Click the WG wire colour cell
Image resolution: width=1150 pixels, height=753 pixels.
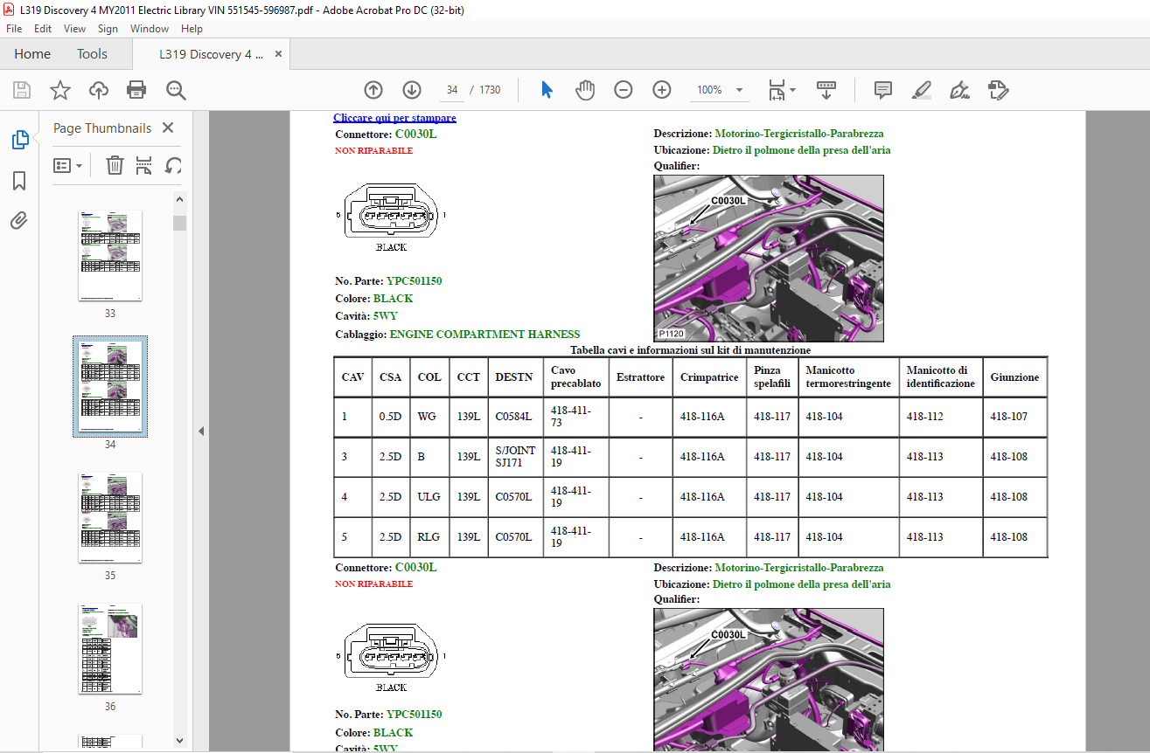430,417
